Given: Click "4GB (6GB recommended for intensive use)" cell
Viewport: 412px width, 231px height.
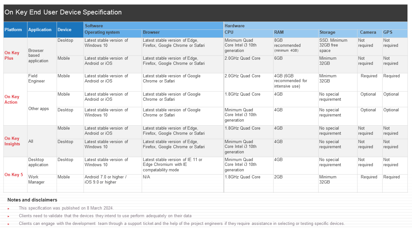Looking at the screenshot, I should [296, 82].
